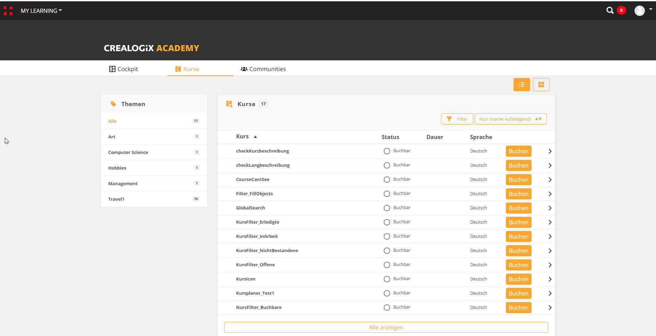Open details arrow for KursIcon row

(550, 279)
